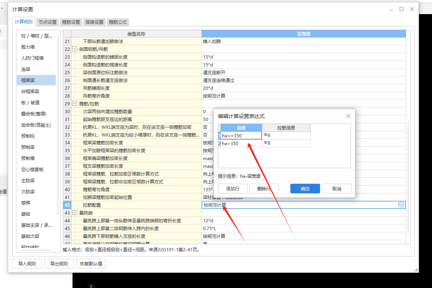The image size is (432, 288).
Task: Click the 拉筋信息 column header
Action: (x=286, y=128)
